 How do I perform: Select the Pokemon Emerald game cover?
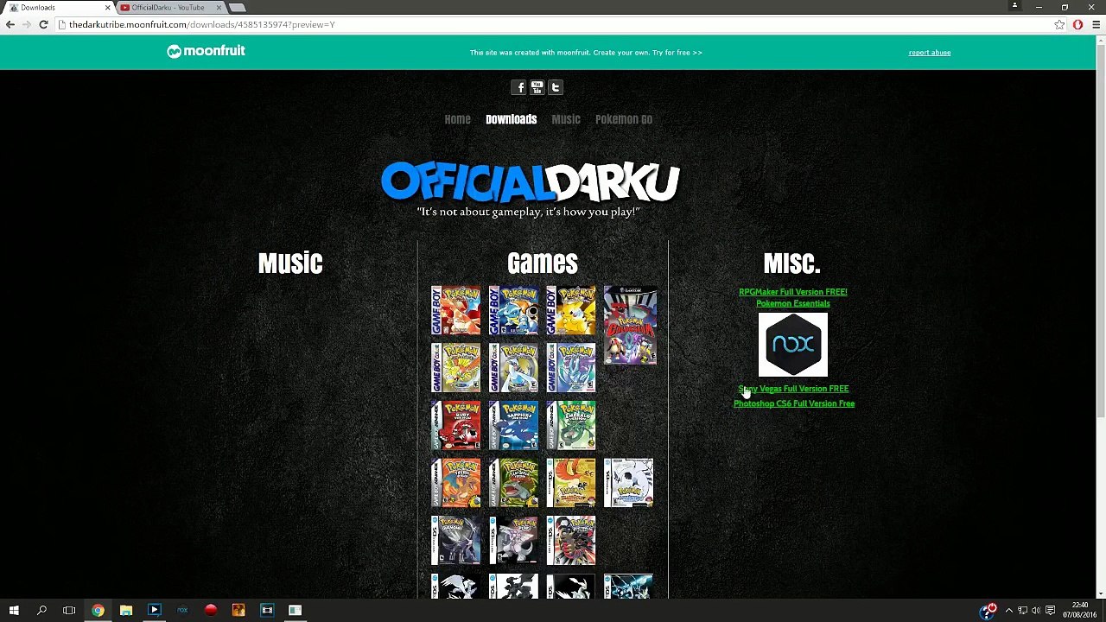click(571, 425)
